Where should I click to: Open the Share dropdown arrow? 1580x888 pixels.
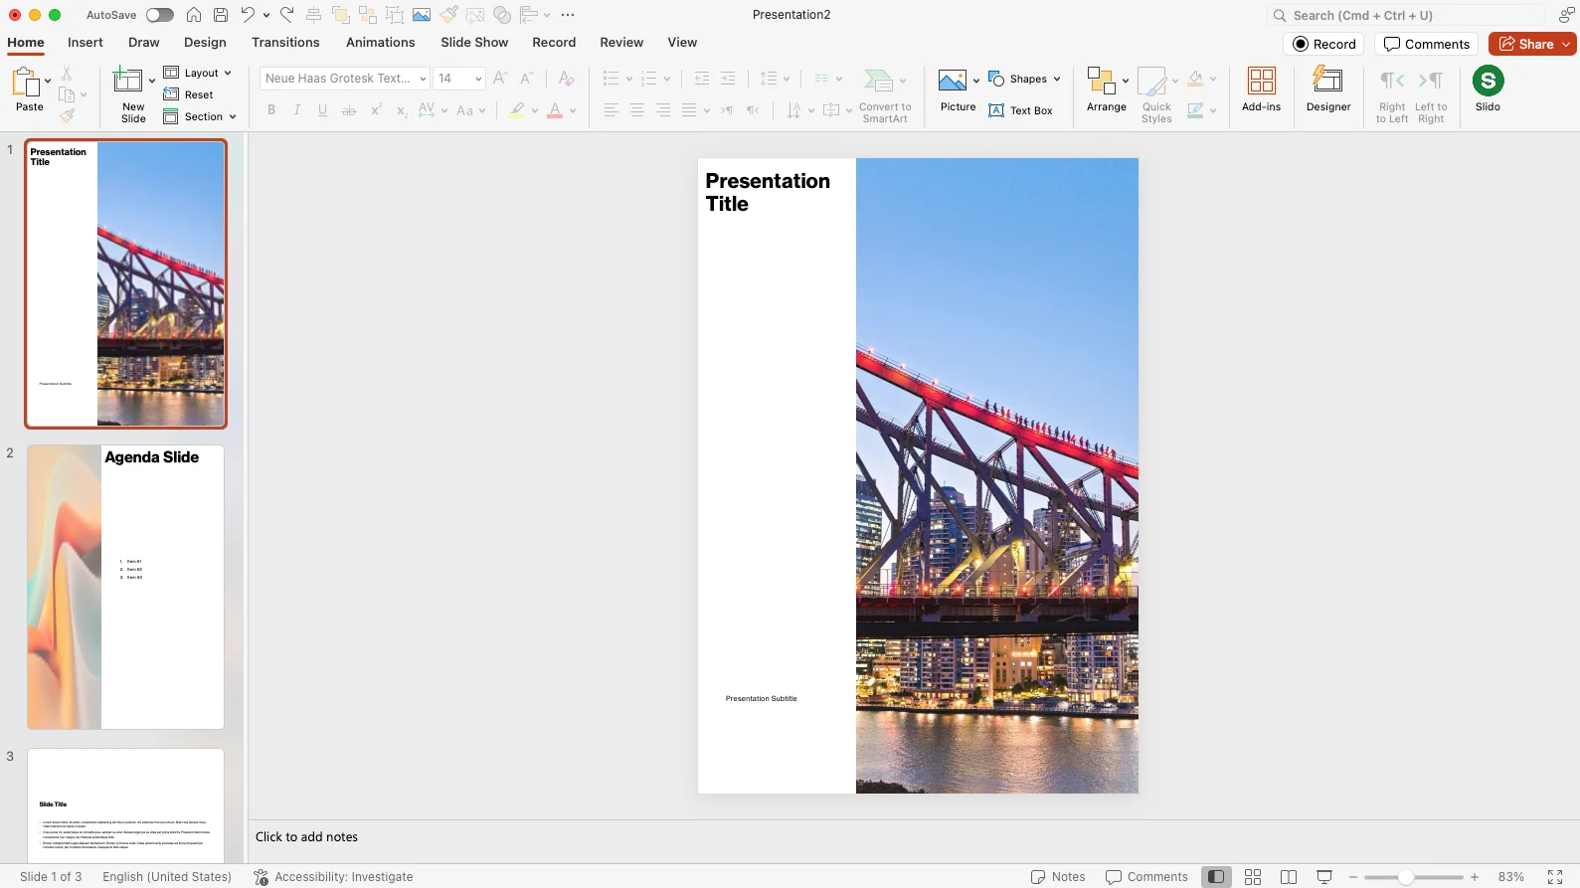(1566, 44)
